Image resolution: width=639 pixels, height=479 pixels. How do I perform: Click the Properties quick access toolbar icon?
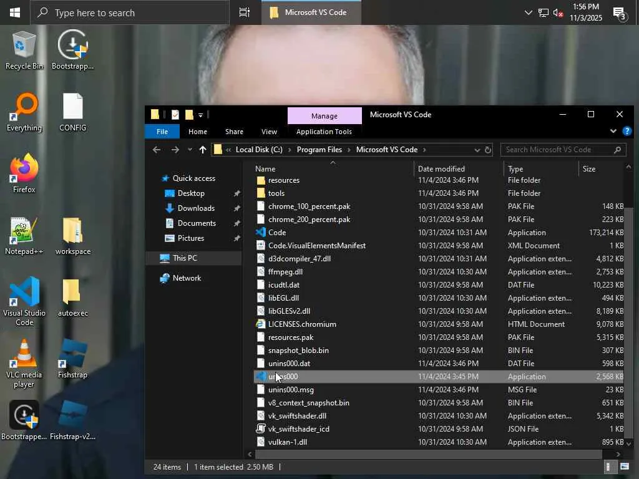175,115
